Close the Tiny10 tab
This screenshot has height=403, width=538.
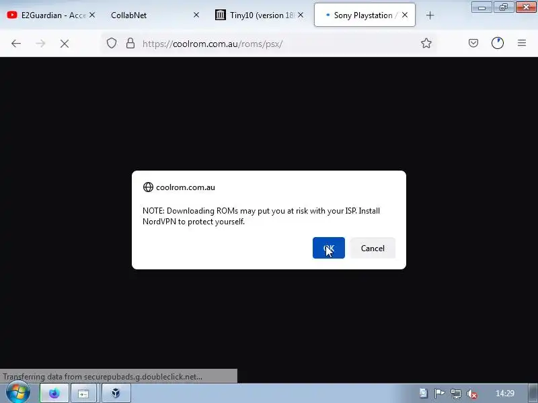(301, 15)
